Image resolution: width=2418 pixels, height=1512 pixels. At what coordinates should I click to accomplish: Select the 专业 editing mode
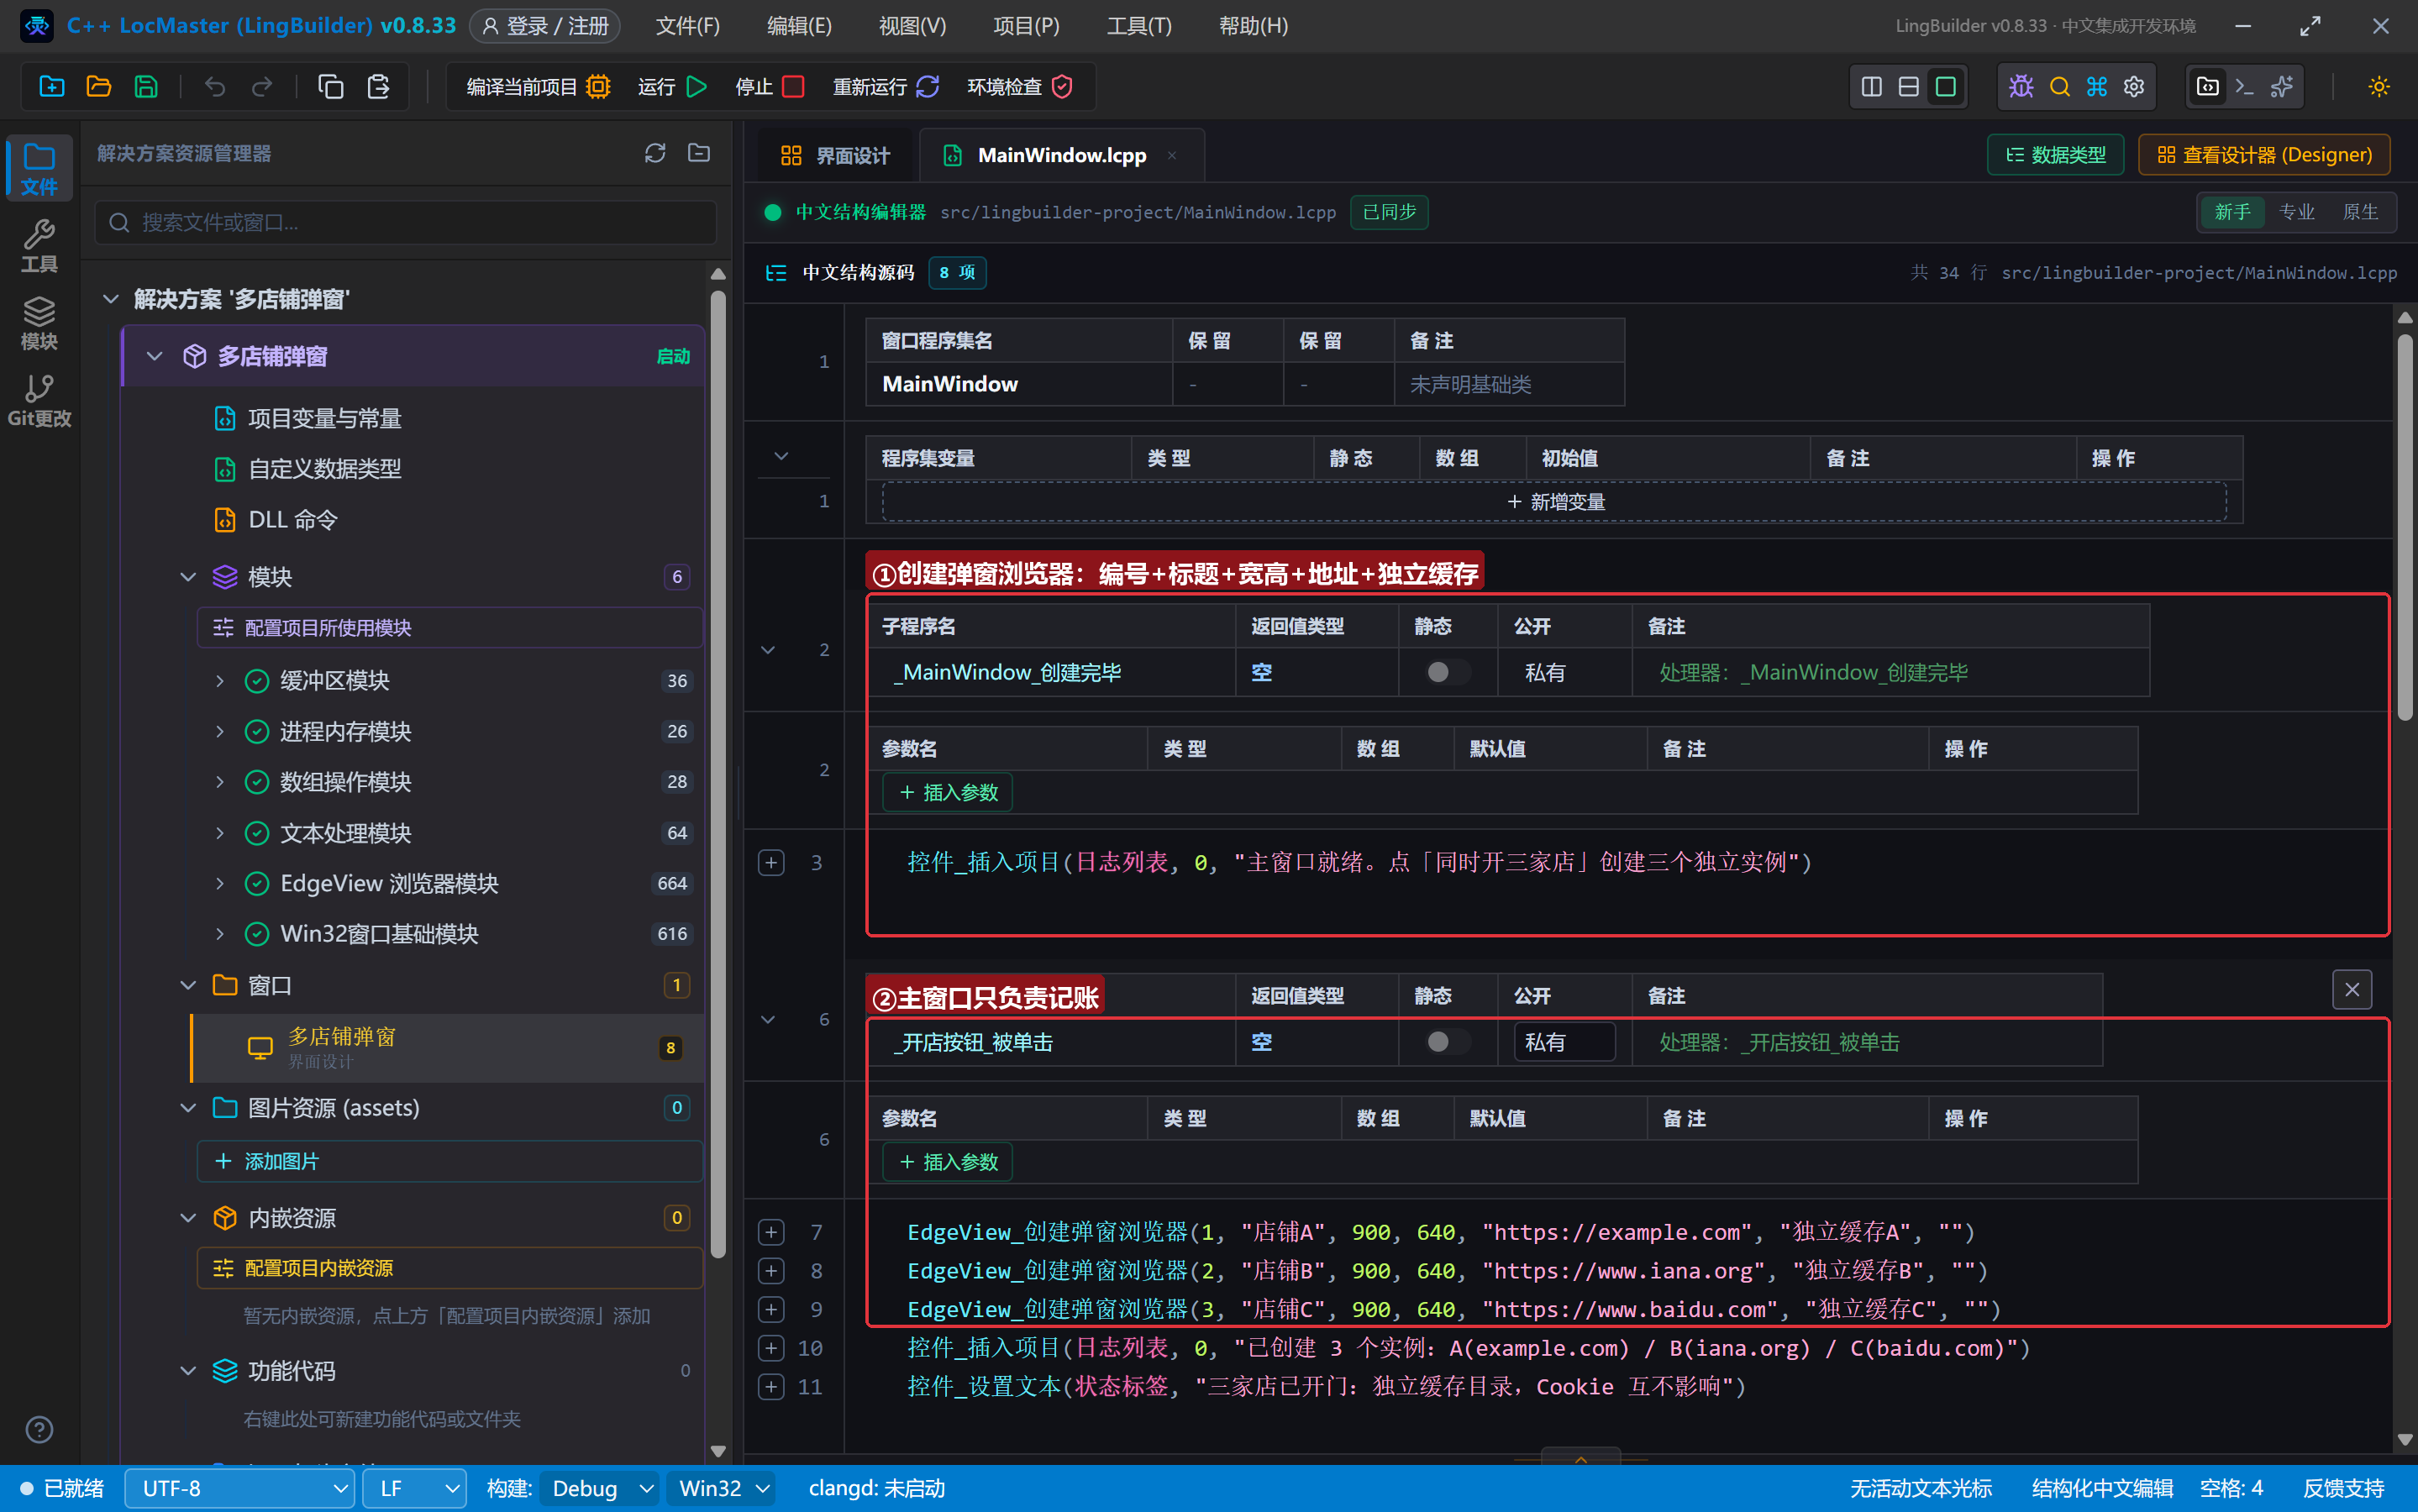pyautogui.click(x=2297, y=212)
